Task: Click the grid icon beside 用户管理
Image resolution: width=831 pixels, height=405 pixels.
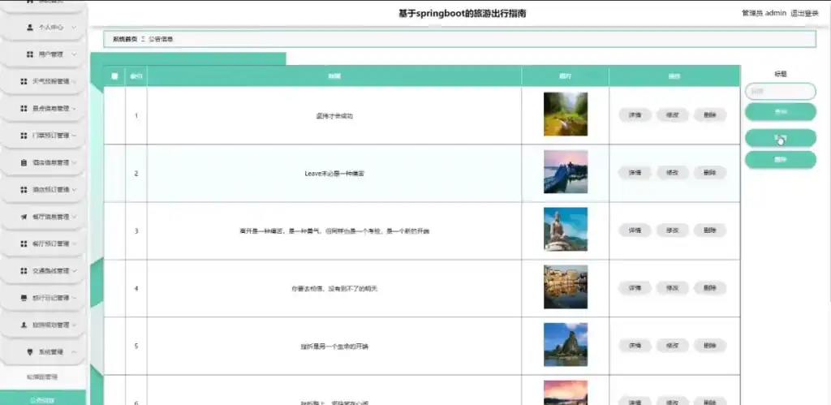Action: (30, 54)
